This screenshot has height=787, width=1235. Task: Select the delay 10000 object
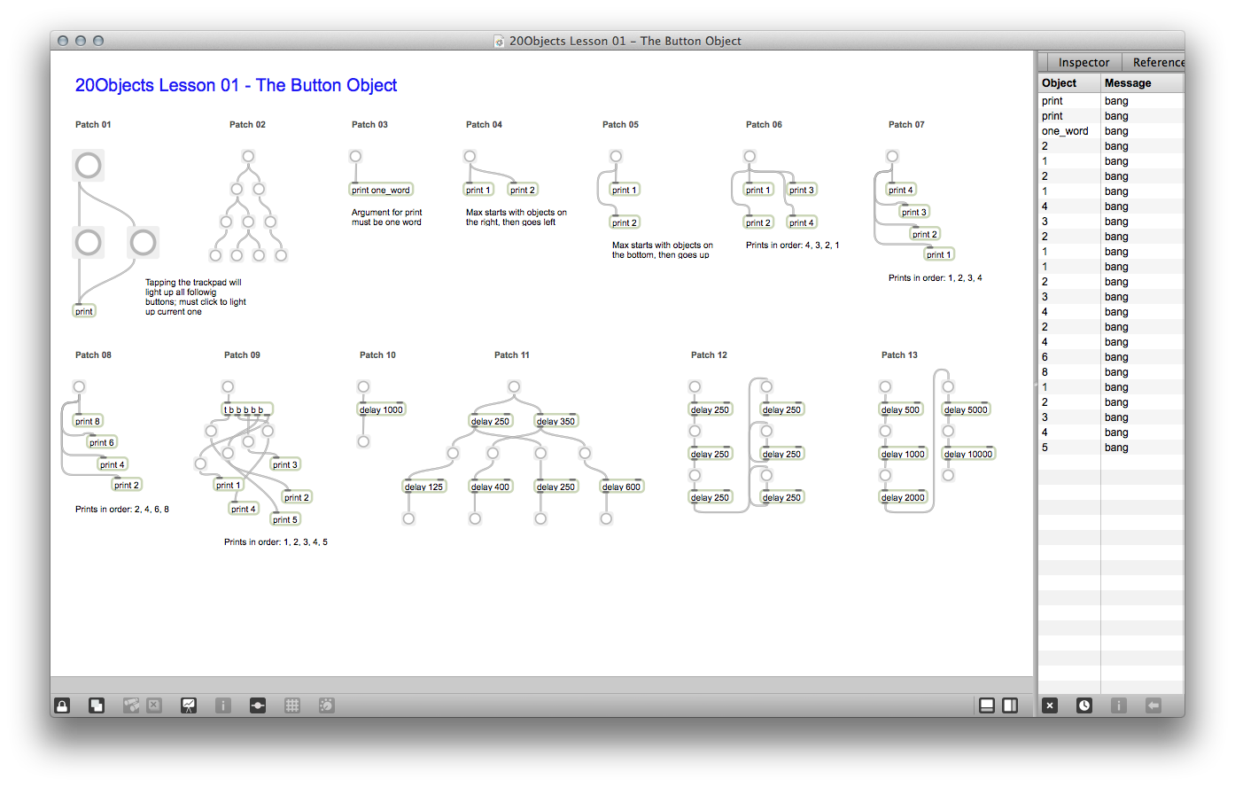coord(968,454)
